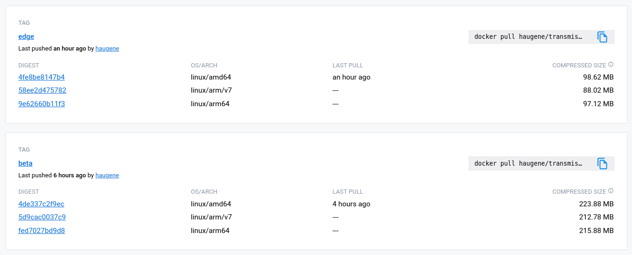Screen dimensions: 632x255
Task: Copy the edge tag docker pull command
Action: click(602, 37)
